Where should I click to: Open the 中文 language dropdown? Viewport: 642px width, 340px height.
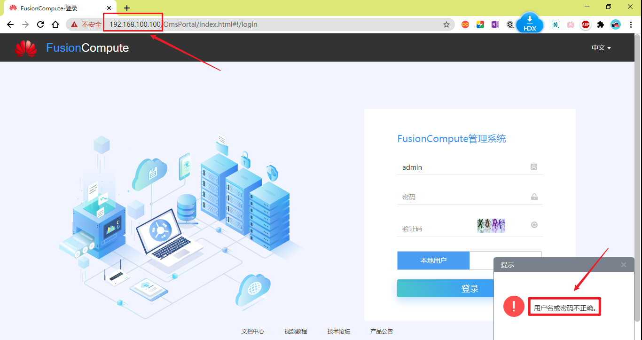click(x=601, y=48)
